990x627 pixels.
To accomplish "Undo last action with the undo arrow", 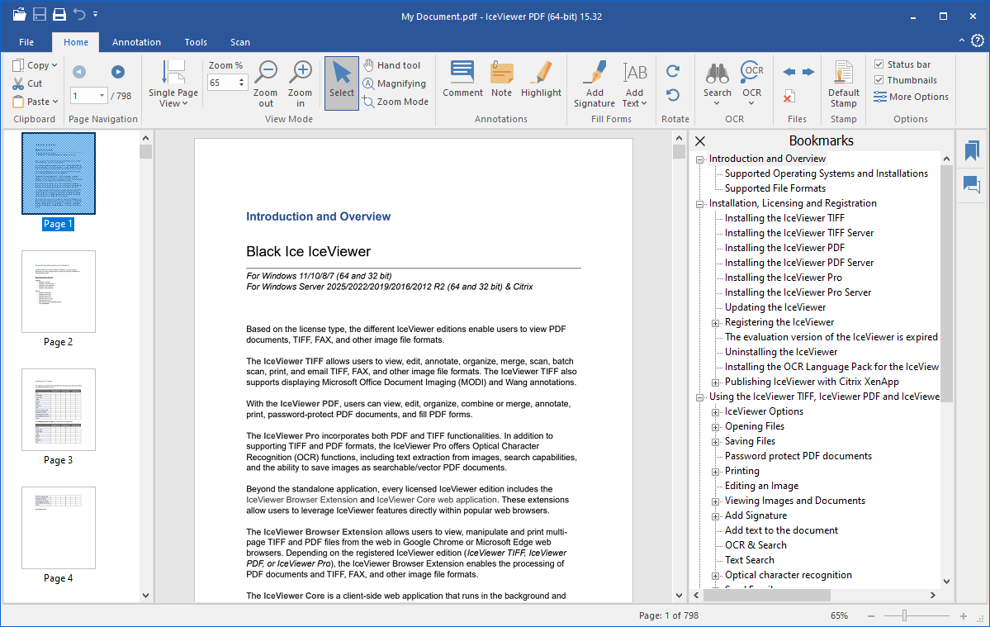I will click(79, 14).
